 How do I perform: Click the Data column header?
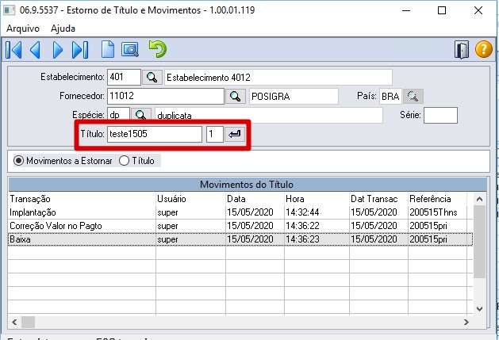click(255, 199)
